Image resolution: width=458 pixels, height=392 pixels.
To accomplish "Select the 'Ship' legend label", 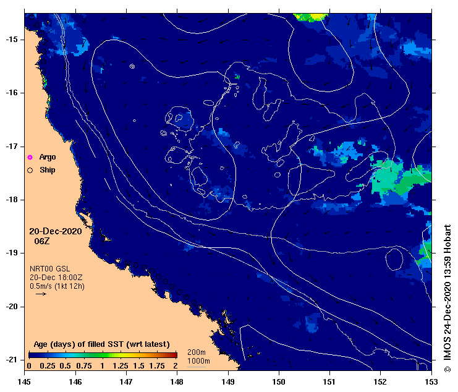I will pos(48,170).
